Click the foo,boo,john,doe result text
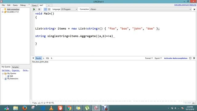 (40, 62)
